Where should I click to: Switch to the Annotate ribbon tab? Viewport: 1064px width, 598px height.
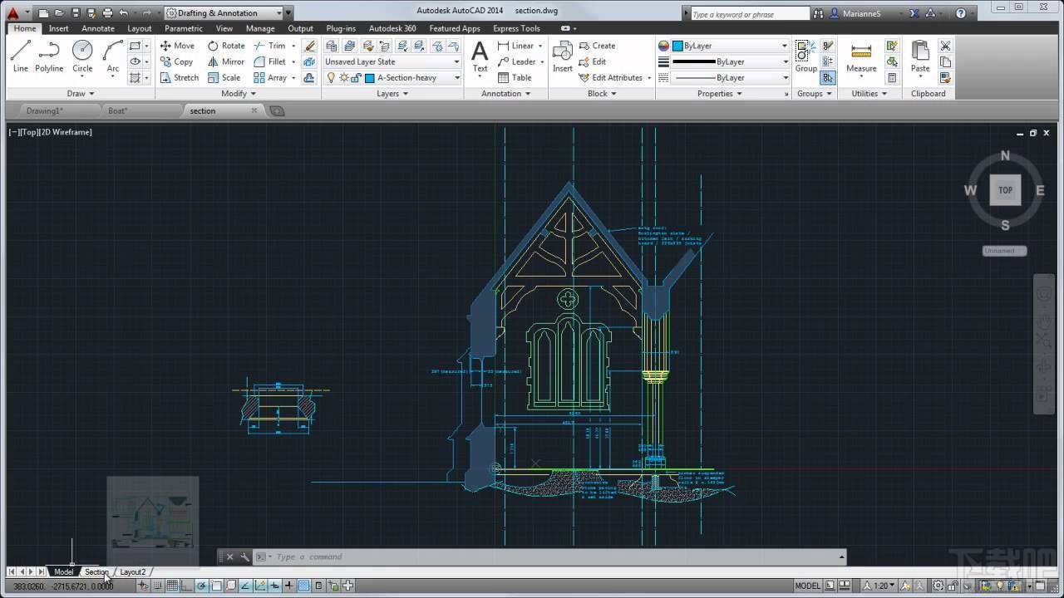coord(98,28)
